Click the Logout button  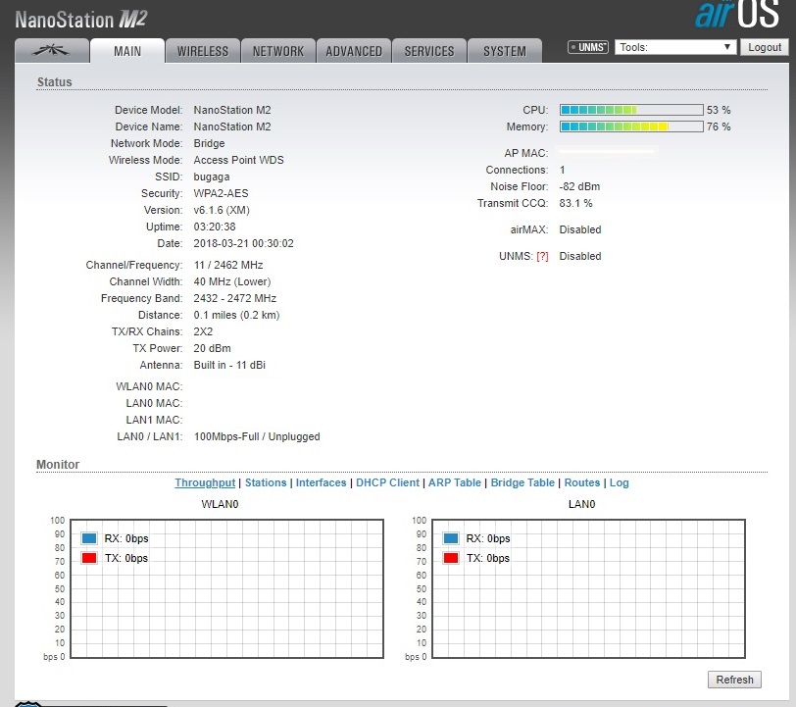pos(765,47)
